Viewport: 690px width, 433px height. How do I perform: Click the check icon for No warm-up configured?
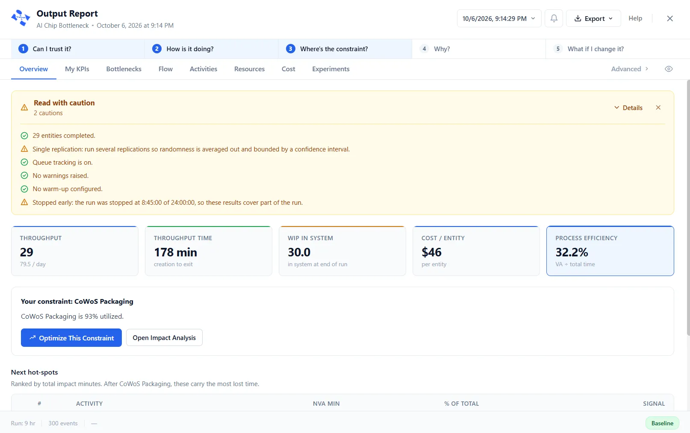click(x=24, y=189)
